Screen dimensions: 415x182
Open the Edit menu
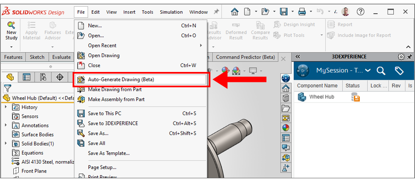[x=95, y=12]
